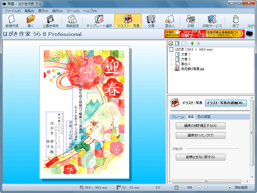This screenshot has width=257, height=193.
Task: Click the properties panel vertical scrollbar
Action: coord(252,133)
